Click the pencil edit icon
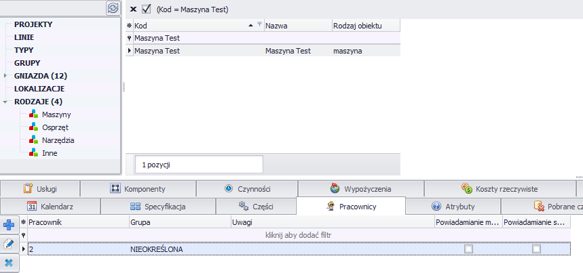Image resolution: width=583 pixels, height=273 pixels. pyautogui.click(x=10, y=244)
